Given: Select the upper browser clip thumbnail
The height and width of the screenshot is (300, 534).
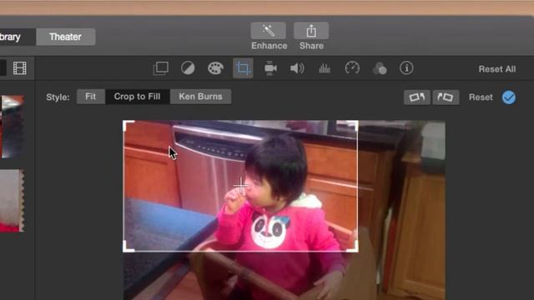Looking at the screenshot, I should click(x=13, y=127).
